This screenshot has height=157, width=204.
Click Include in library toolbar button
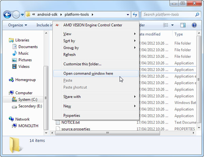click(x=44, y=25)
